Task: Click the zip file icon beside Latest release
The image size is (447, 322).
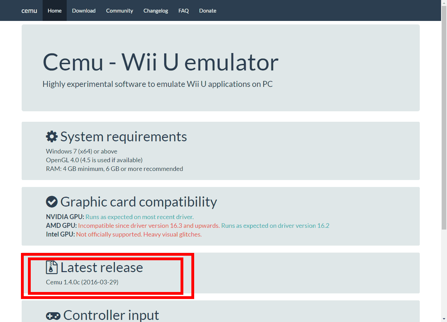Action: click(x=52, y=267)
